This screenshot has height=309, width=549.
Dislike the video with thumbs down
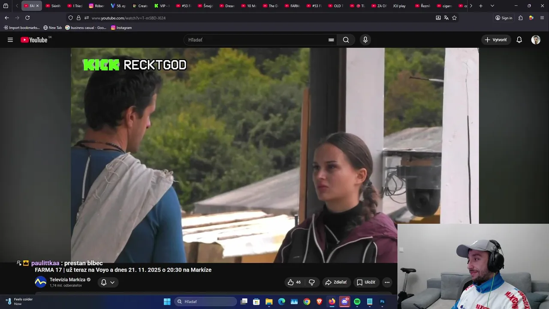[x=312, y=282]
